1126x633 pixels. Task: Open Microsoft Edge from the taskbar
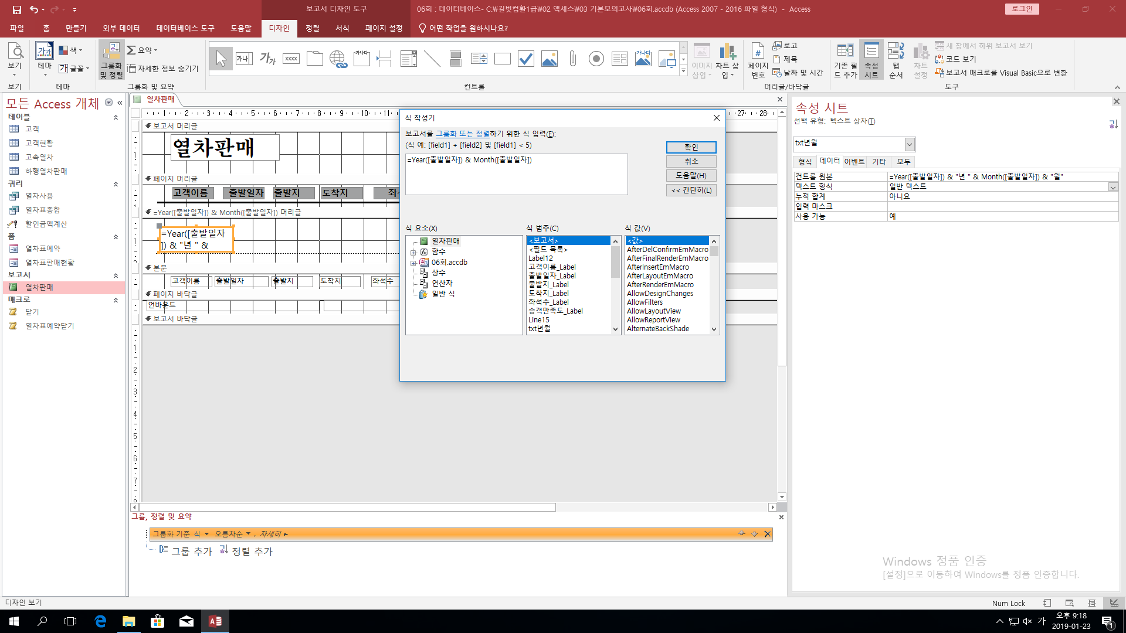(100, 621)
